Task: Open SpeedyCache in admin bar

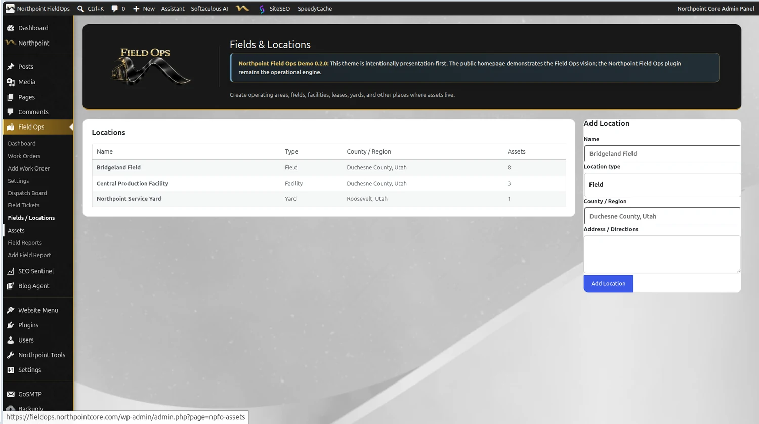Action: point(315,9)
